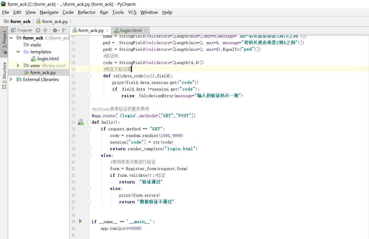Screen dimensions: 369x239
Task: Open the Help menu
Action: tap(167, 12)
